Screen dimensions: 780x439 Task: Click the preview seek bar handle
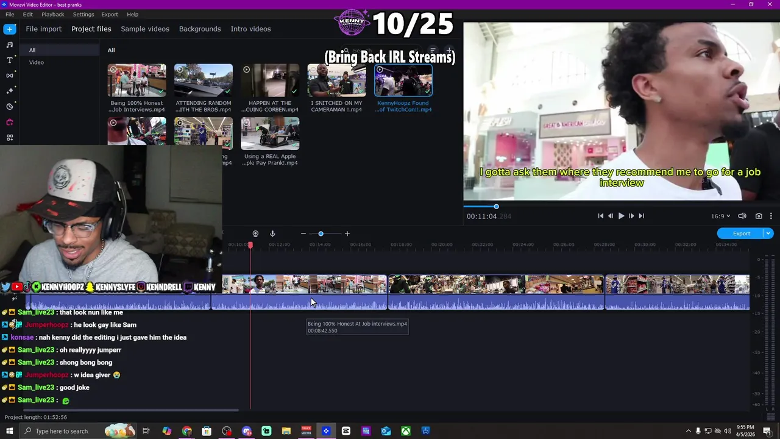pyautogui.click(x=496, y=207)
